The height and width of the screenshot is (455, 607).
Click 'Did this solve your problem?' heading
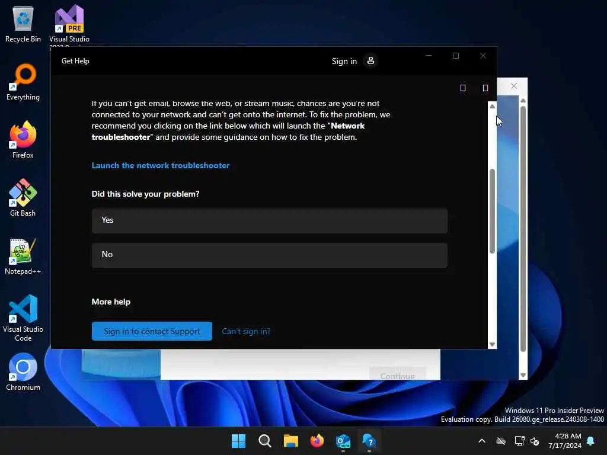(146, 194)
